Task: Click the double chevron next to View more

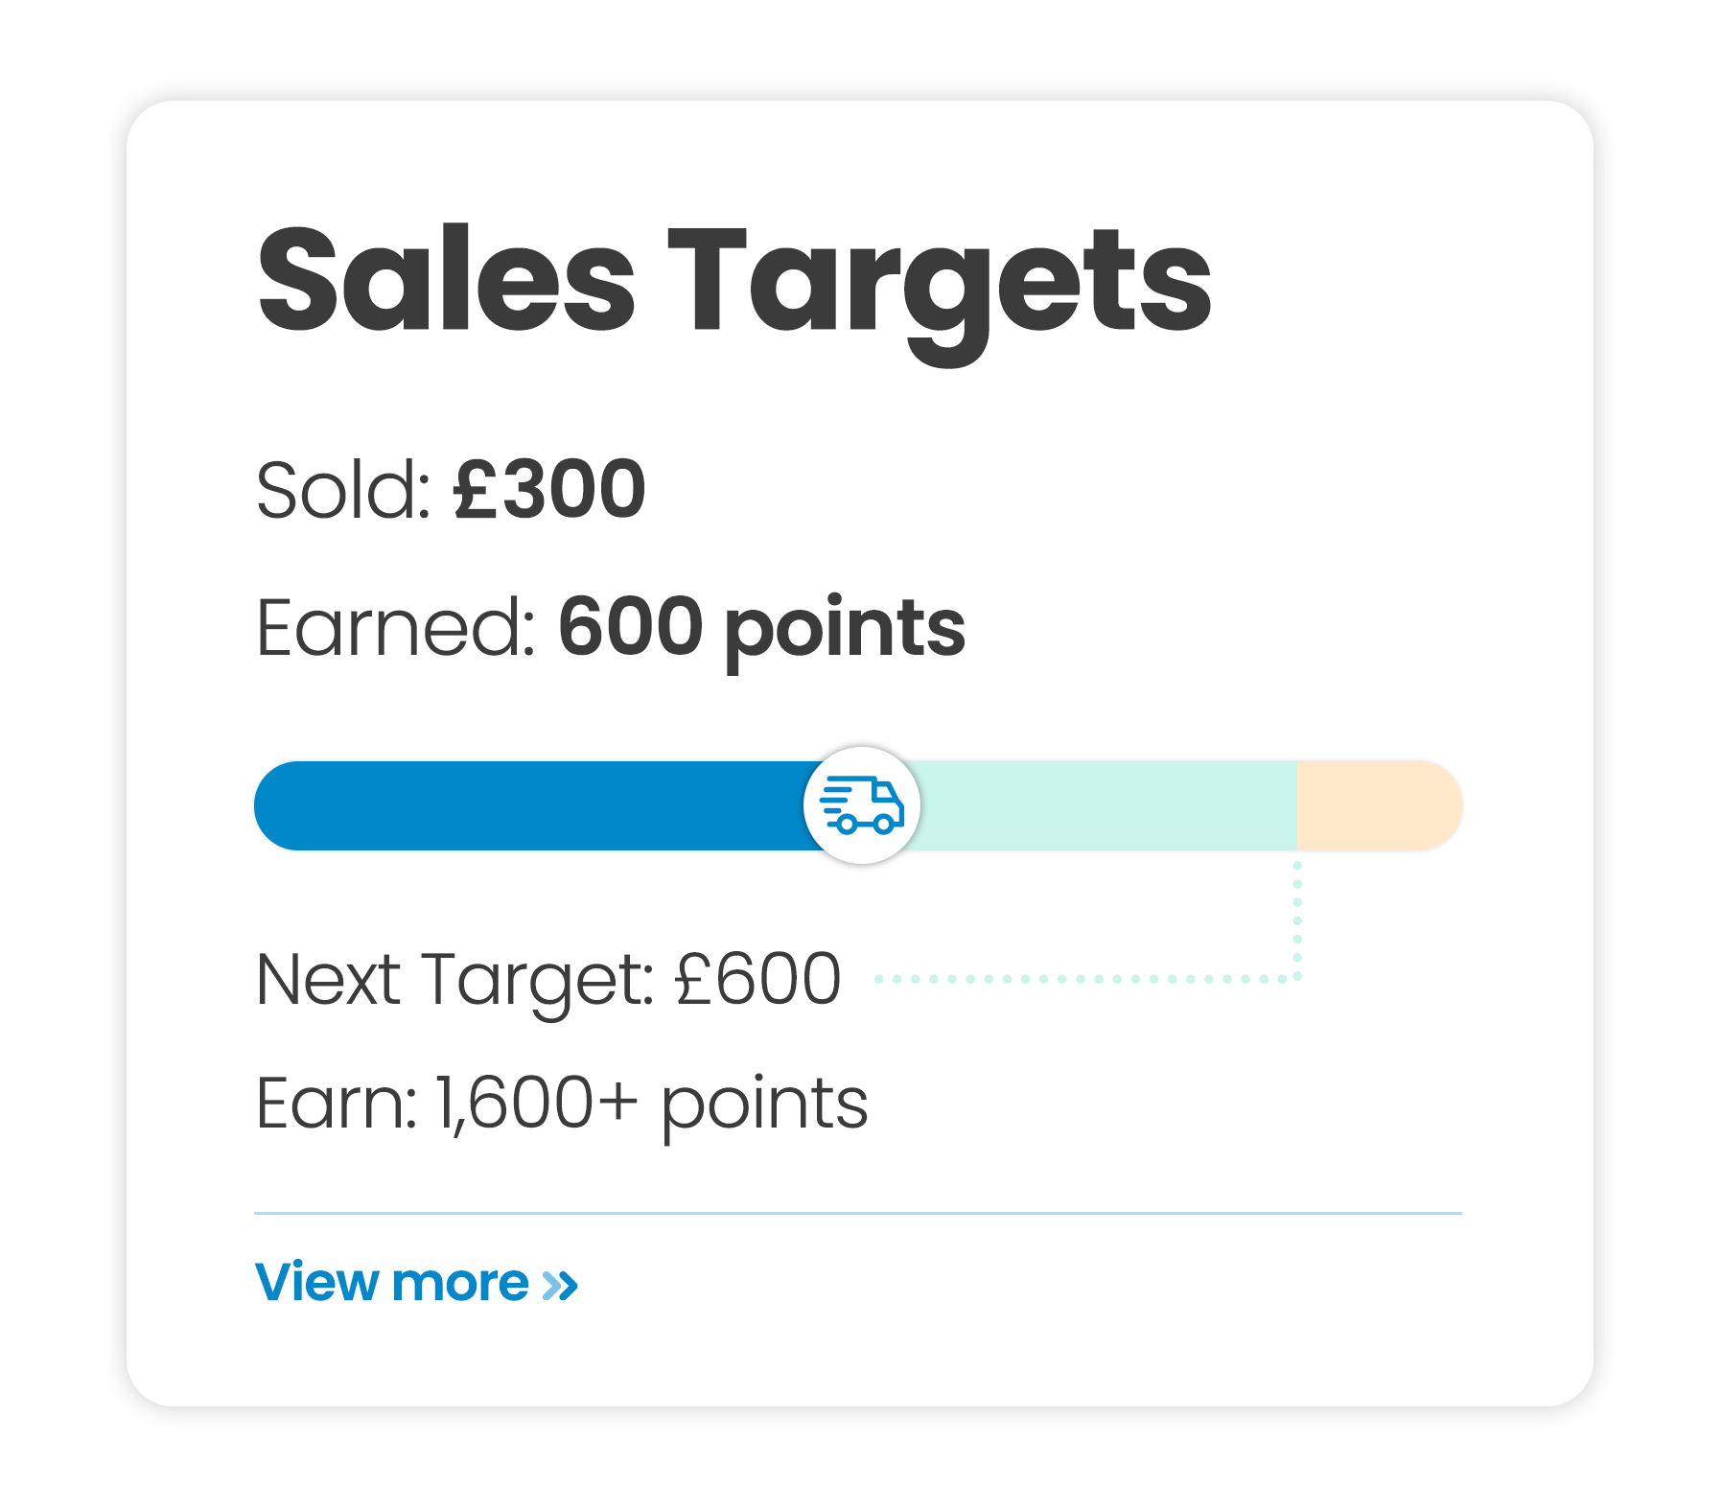Action: click(x=559, y=1285)
